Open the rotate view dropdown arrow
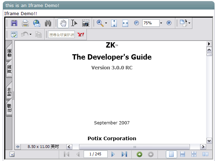 pos(190,23)
